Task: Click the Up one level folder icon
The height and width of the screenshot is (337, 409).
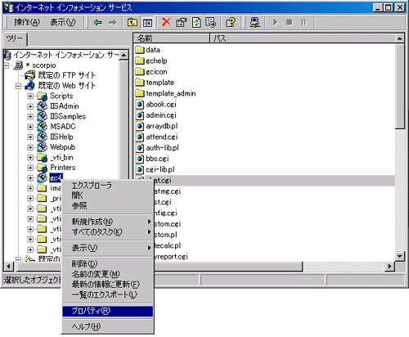Action: click(133, 22)
